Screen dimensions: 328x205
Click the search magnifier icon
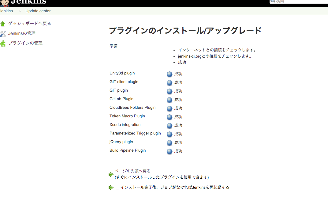(x=273, y=1)
